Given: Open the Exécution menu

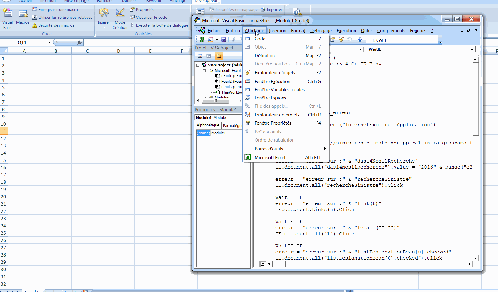Looking at the screenshot, I should click(x=346, y=31).
